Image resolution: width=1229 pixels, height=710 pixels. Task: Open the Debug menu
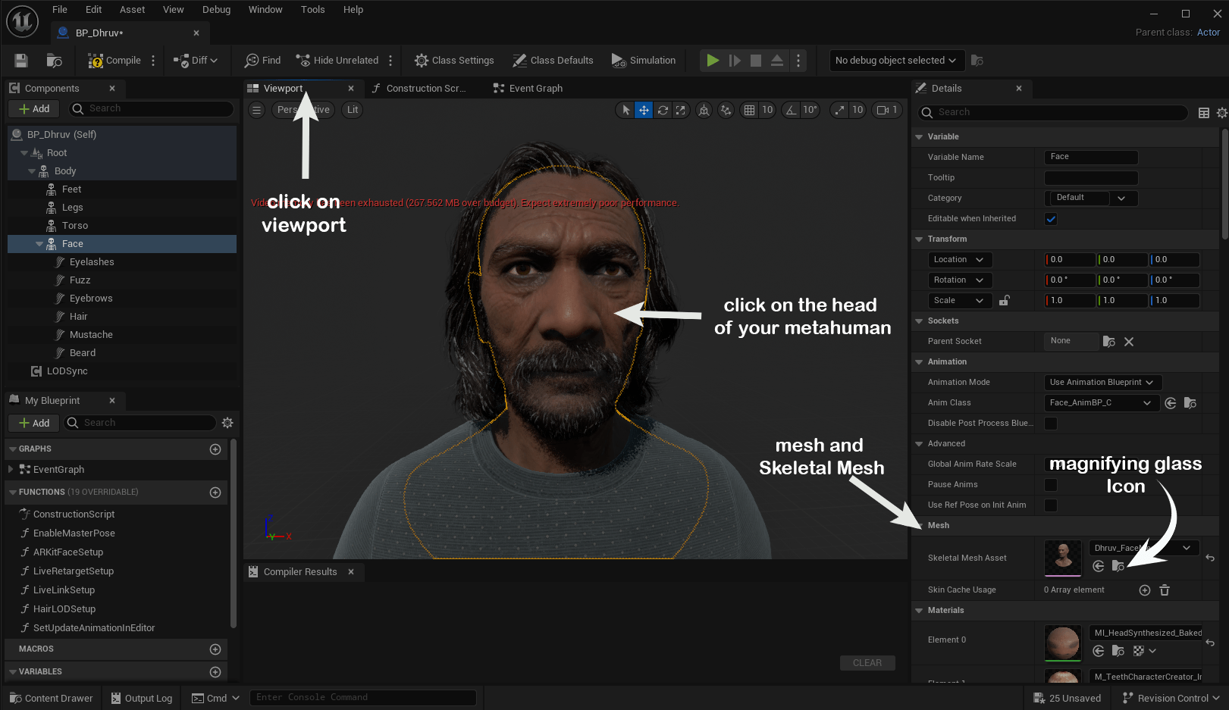pos(216,10)
